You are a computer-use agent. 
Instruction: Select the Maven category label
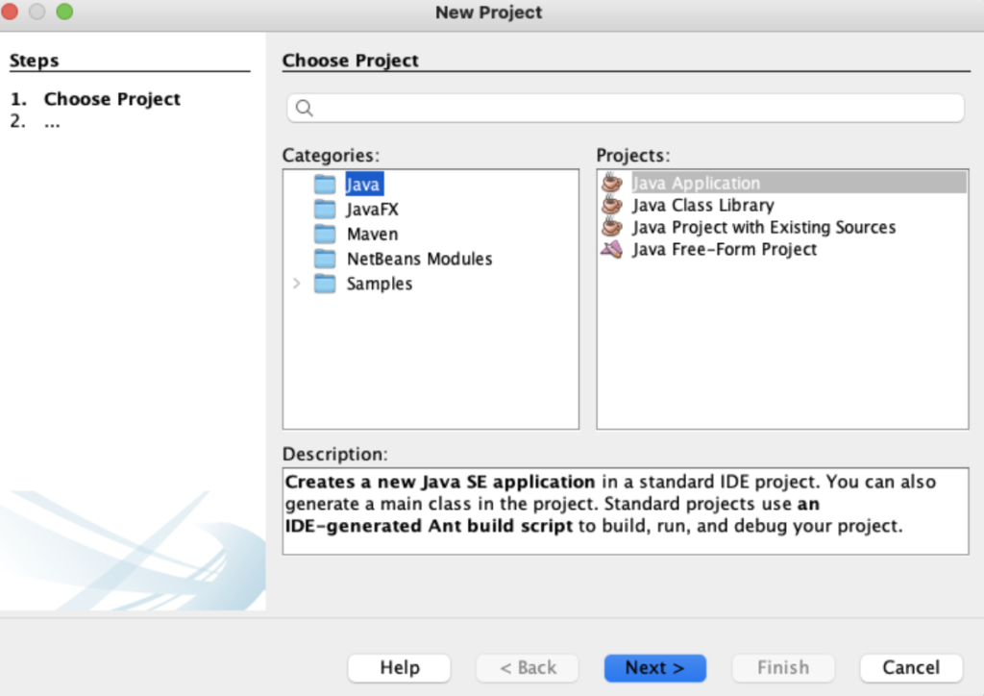point(372,234)
